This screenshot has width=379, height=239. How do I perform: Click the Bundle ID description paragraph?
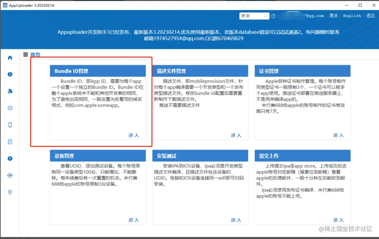[98, 93]
